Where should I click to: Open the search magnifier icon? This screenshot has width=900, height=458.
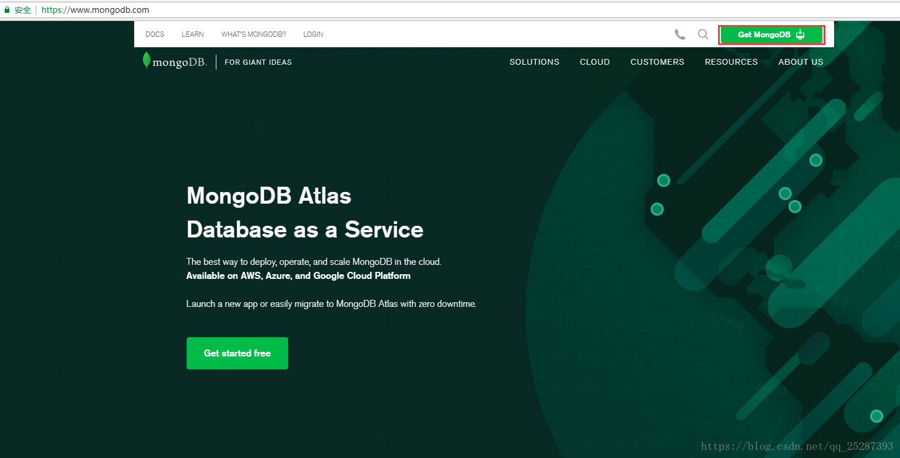tap(703, 34)
